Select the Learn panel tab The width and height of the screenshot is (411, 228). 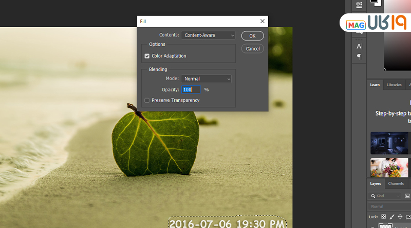(x=375, y=85)
